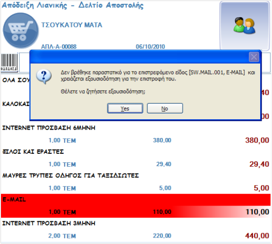The height and width of the screenshot is (244, 272).
Task: Click the 5.00 unit price
Action: tap(165, 188)
